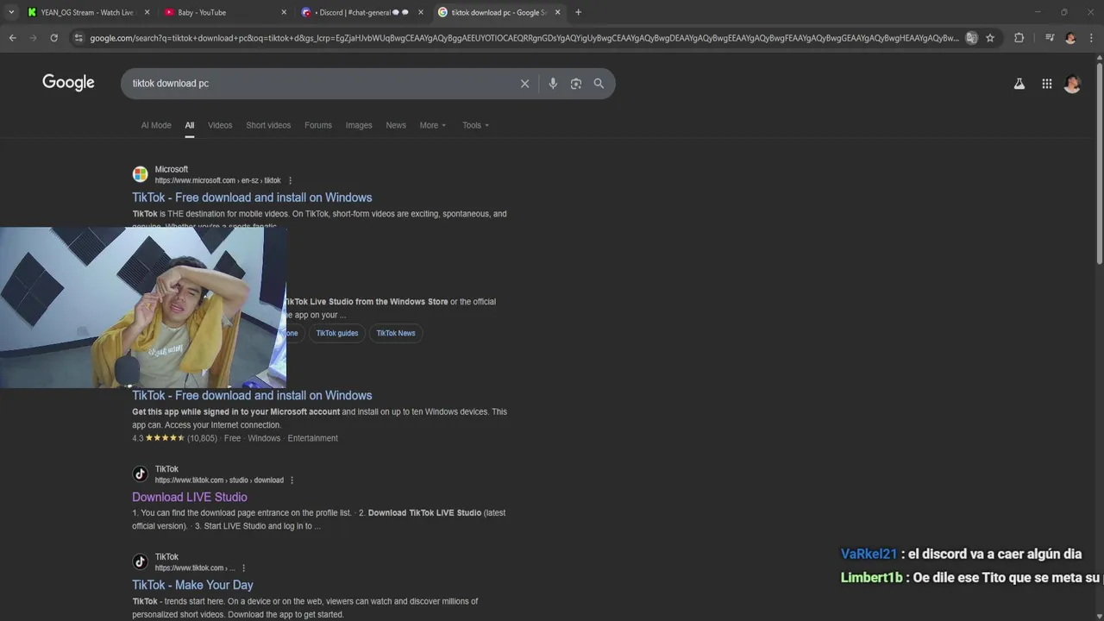Close the Baby - YouTube tab
The width and height of the screenshot is (1104, 621).
[284, 12]
